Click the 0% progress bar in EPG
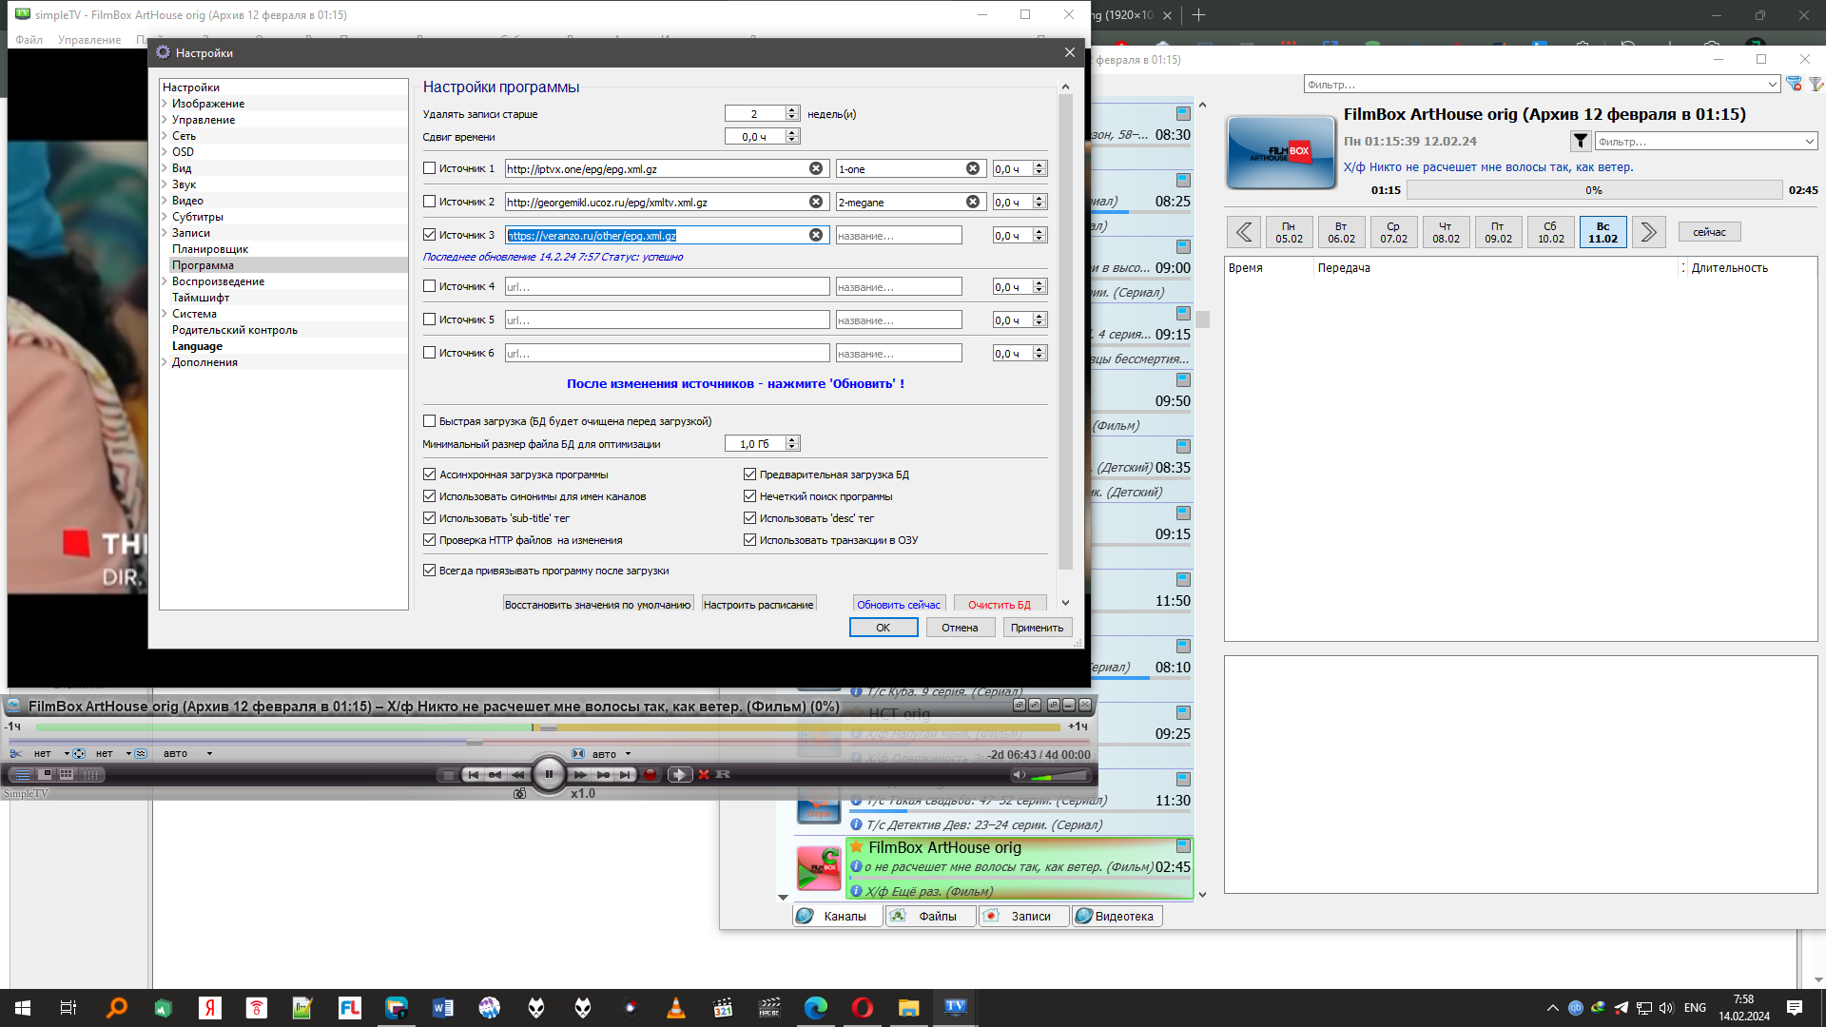1826x1027 pixels. [1594, 190]
